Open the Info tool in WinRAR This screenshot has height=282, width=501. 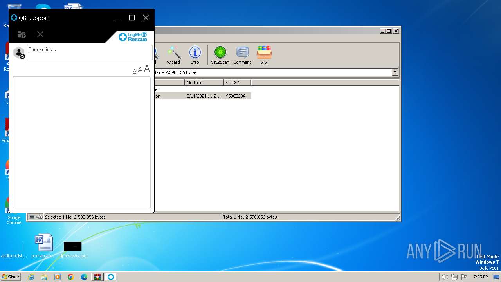[195, 55]
